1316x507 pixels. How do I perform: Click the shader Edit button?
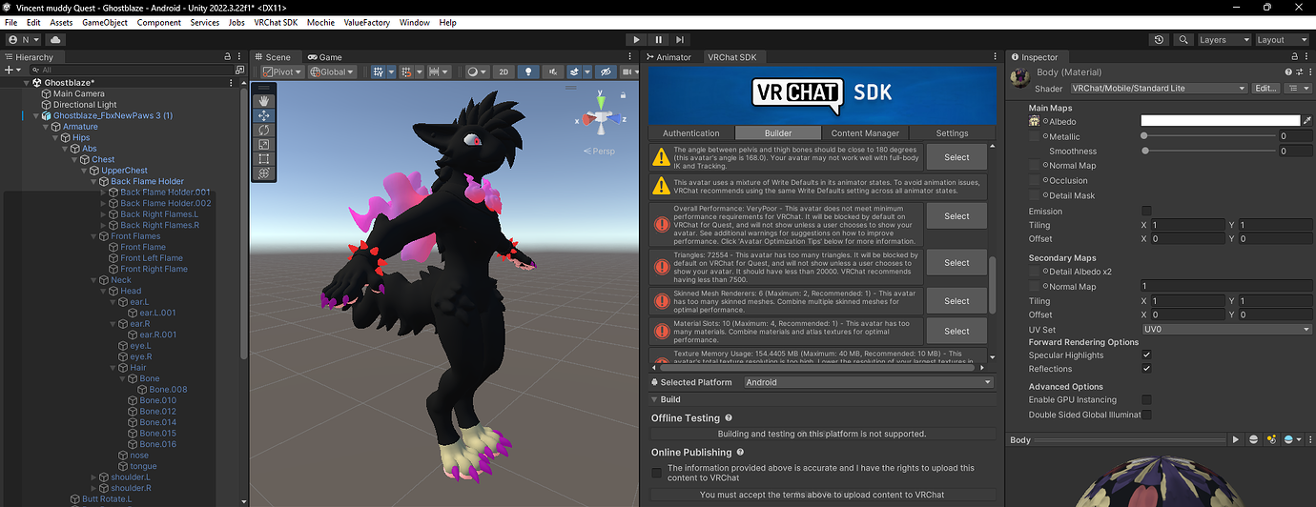click(x=1265, y=88)
